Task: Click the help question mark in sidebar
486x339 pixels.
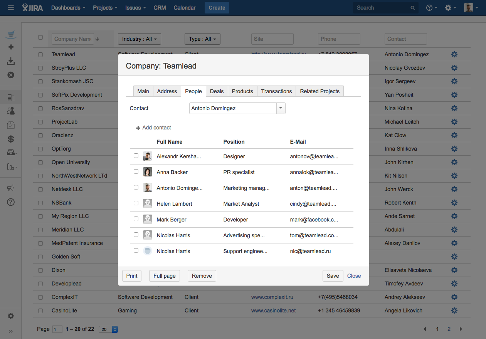Action: click(11, 202)
